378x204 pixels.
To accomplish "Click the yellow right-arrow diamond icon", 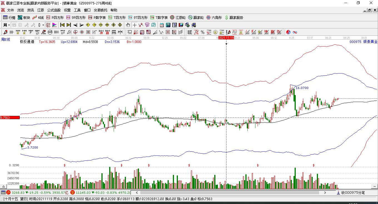I will pyautogui.click(x=94, y=25).
